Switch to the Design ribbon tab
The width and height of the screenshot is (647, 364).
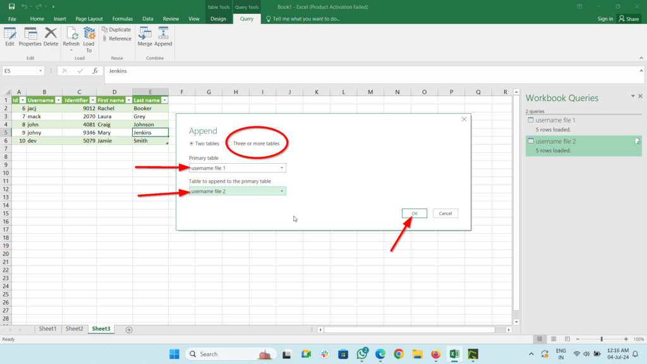coord(218,18)
